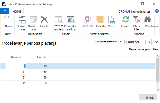Screen dimensions: 160x103
Task: Click the CRONUS International Ltd. company name
Action: point(134,12)
